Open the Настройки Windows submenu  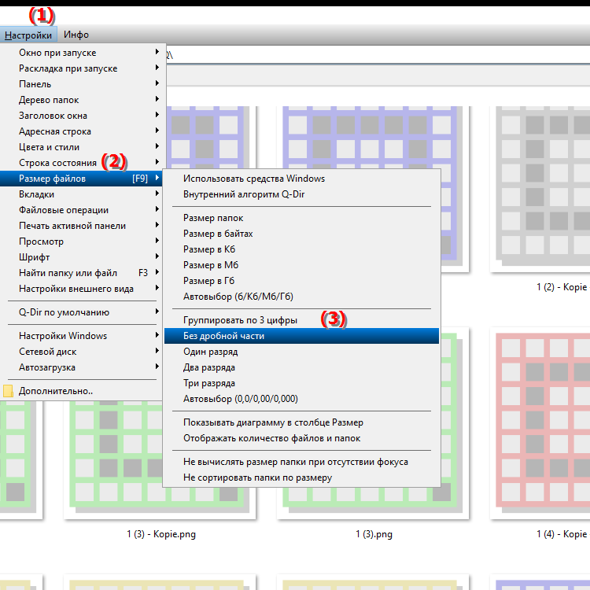[x=82, y=336]
